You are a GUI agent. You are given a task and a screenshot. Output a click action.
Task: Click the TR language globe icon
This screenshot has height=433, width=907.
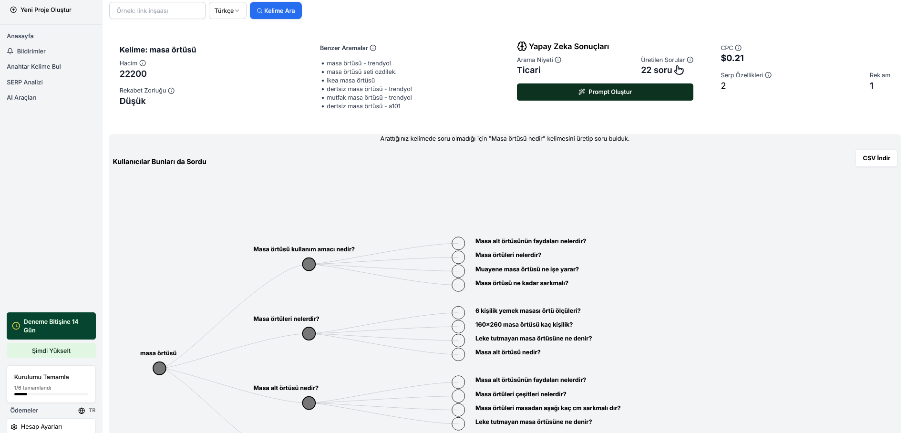(x=81, y=410)
